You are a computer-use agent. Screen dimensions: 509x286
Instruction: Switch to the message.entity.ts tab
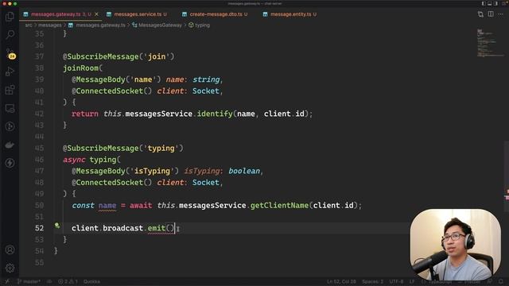[289, 14]
